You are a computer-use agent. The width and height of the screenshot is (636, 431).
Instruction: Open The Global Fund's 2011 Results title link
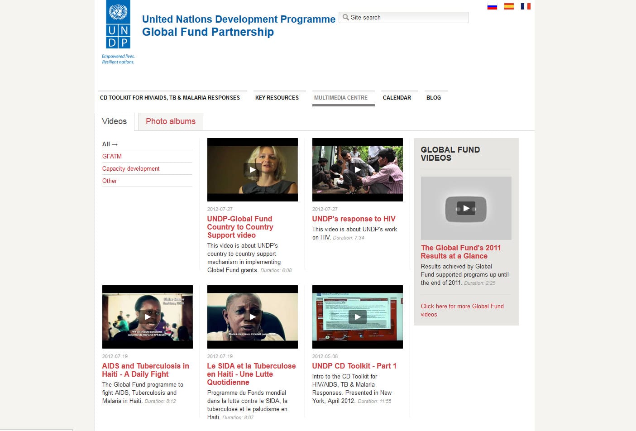pos(461,252)
